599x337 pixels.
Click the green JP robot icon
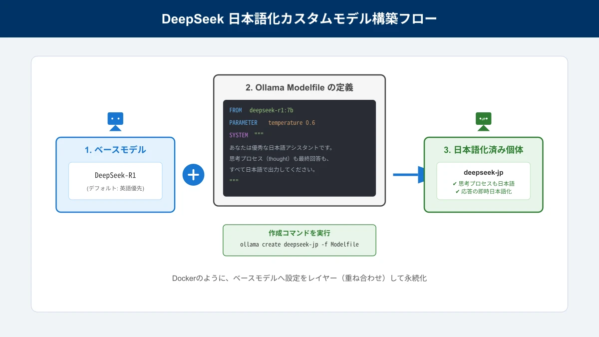[x=483, y=121]
